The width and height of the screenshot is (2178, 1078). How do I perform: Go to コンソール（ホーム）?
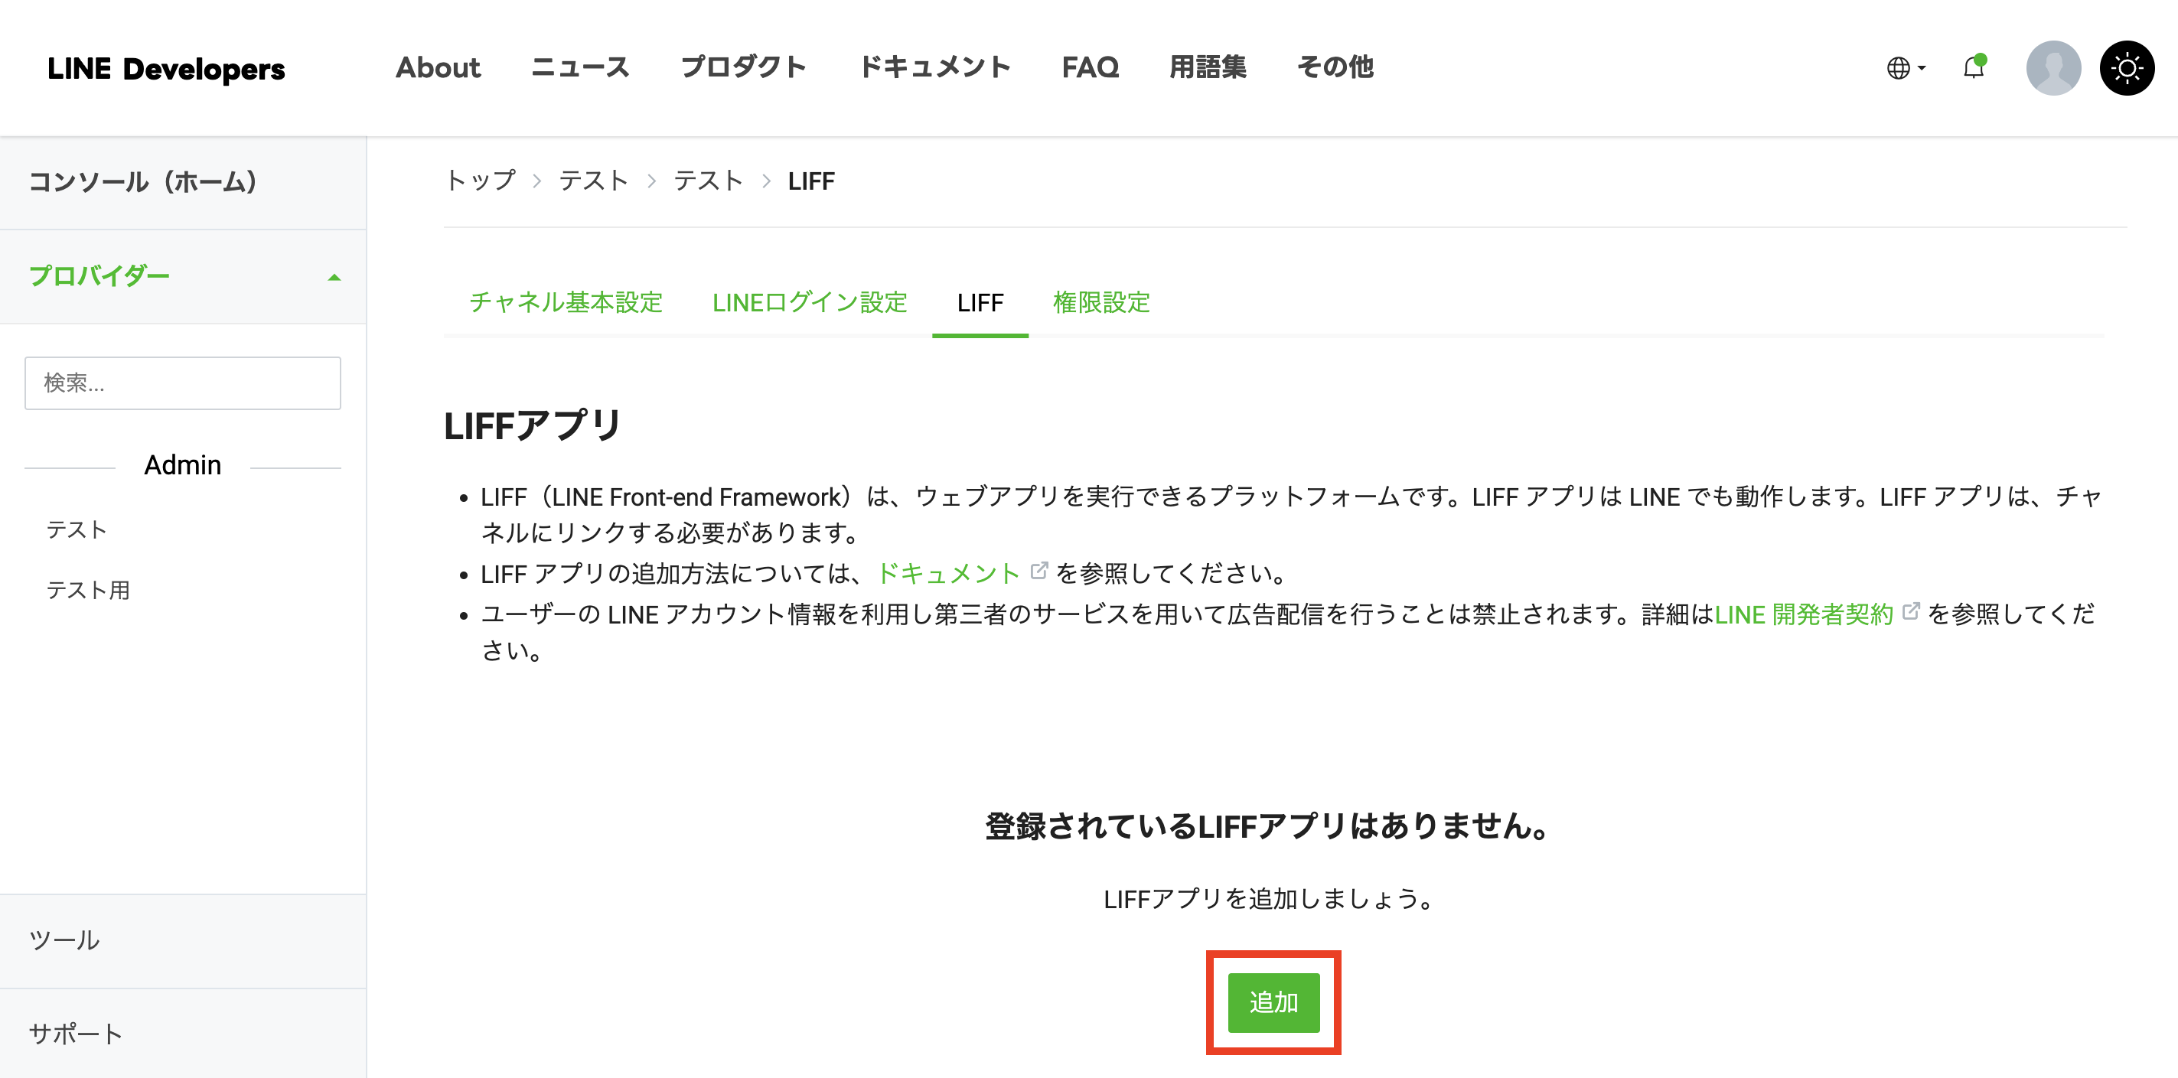(x=183, y=182)
